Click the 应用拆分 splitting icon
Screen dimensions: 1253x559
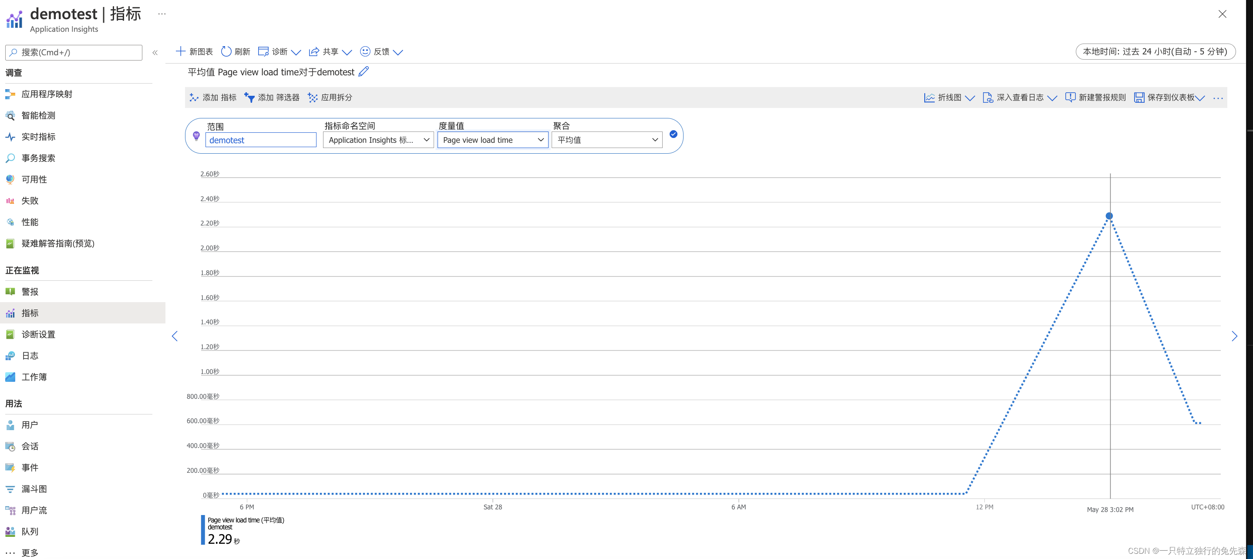click(x=313, y=97)
